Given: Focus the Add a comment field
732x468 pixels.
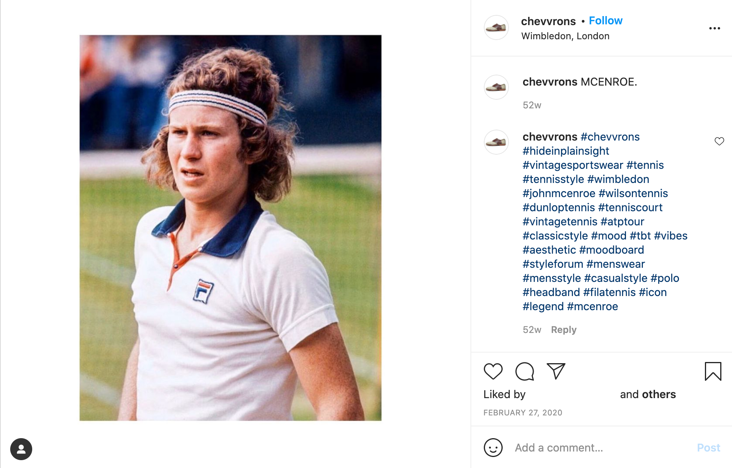Looking at the screenshot, I should 601,448.
